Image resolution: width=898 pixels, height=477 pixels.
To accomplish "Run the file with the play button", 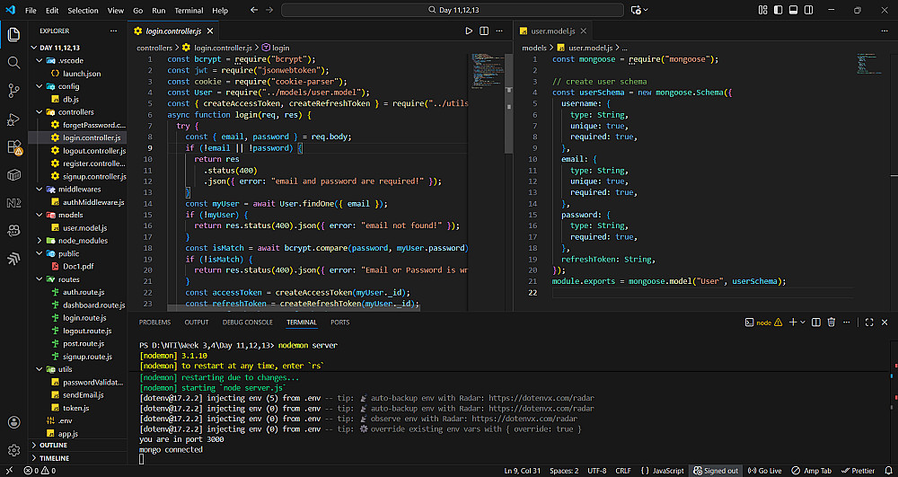I will (x=469, y=31).
